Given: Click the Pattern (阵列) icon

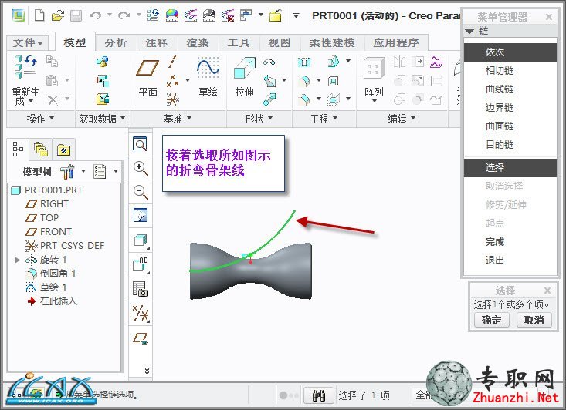Looking at the screenshot, I should (374, 68).
